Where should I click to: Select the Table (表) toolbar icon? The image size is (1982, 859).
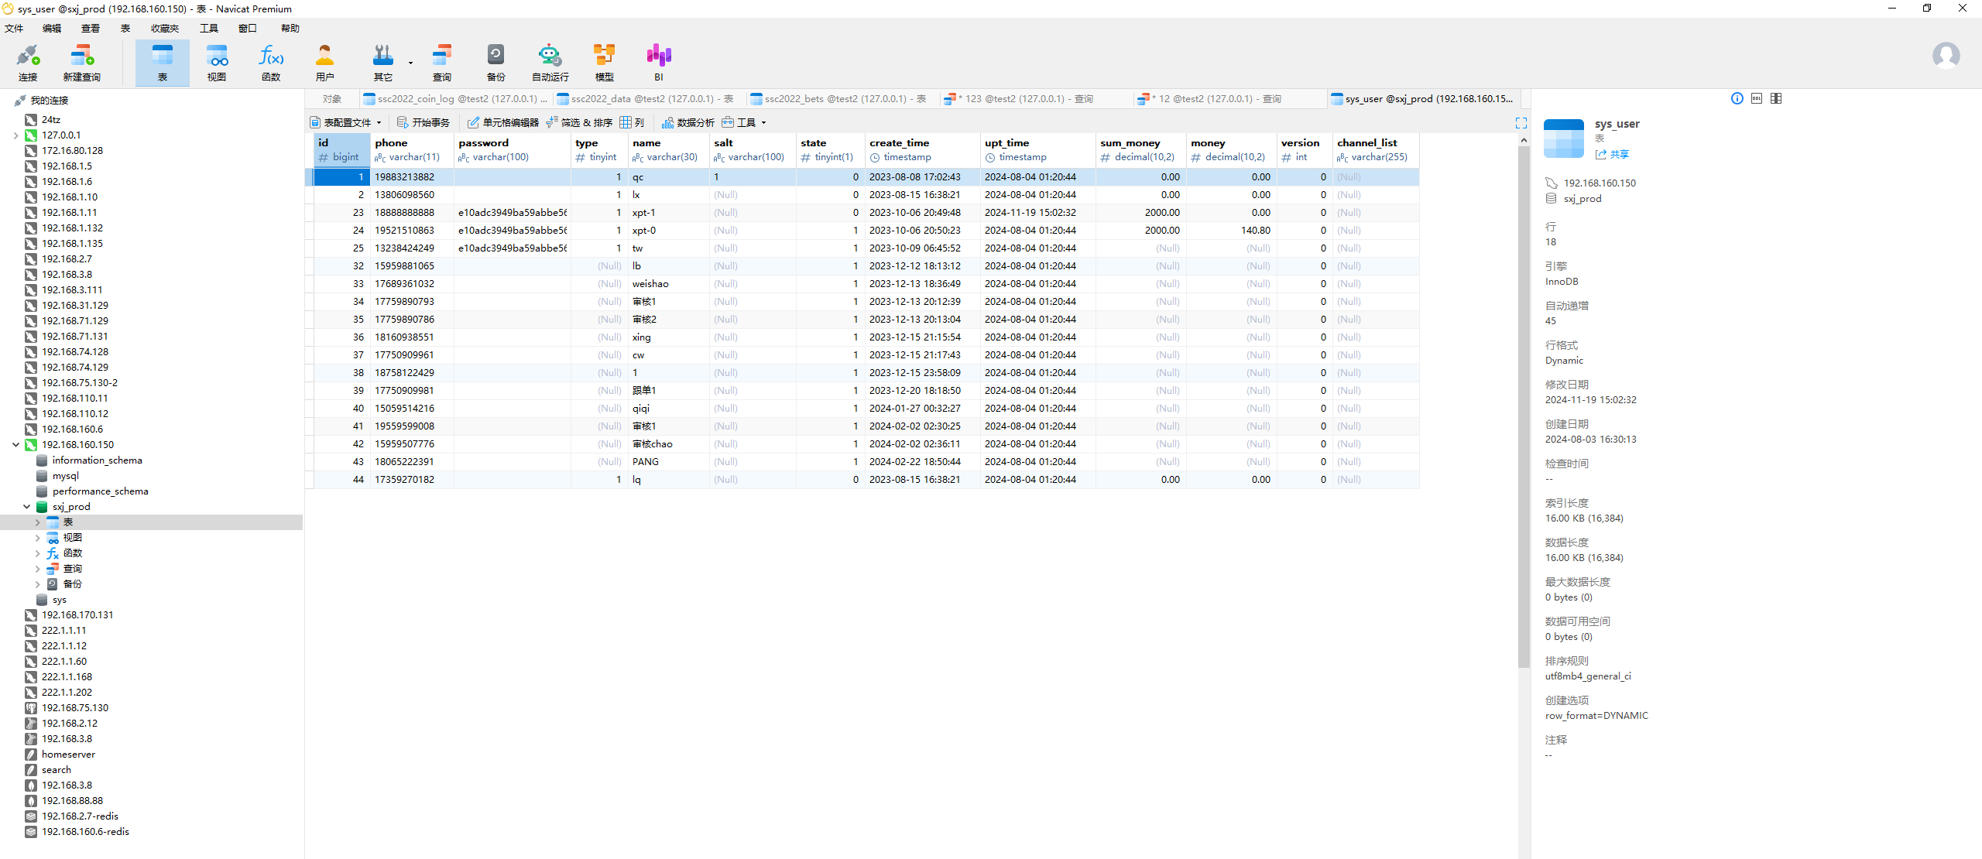[x=163, y=63]
